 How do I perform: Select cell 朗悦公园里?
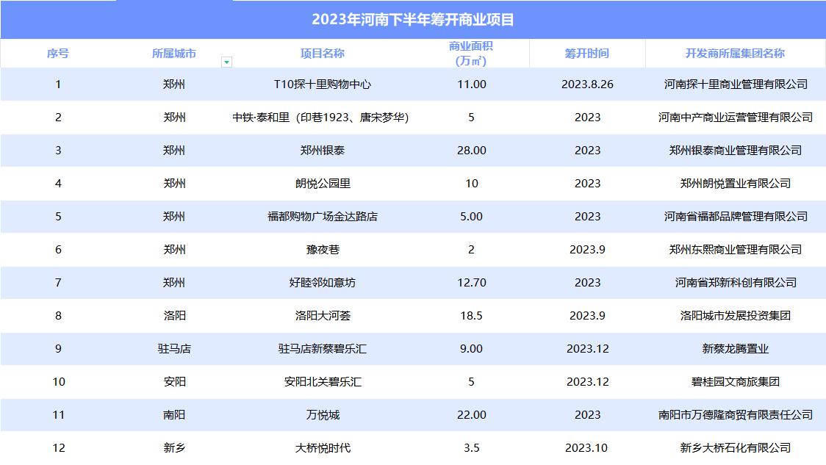click(323, 184)
